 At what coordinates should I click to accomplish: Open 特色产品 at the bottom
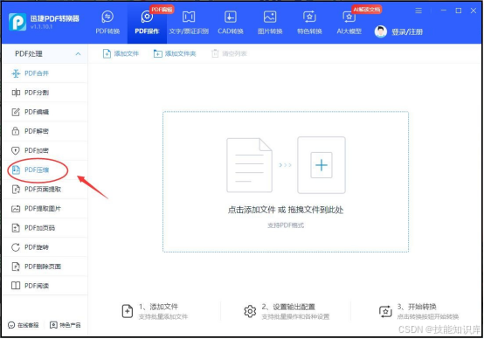[x=66, y=325]
